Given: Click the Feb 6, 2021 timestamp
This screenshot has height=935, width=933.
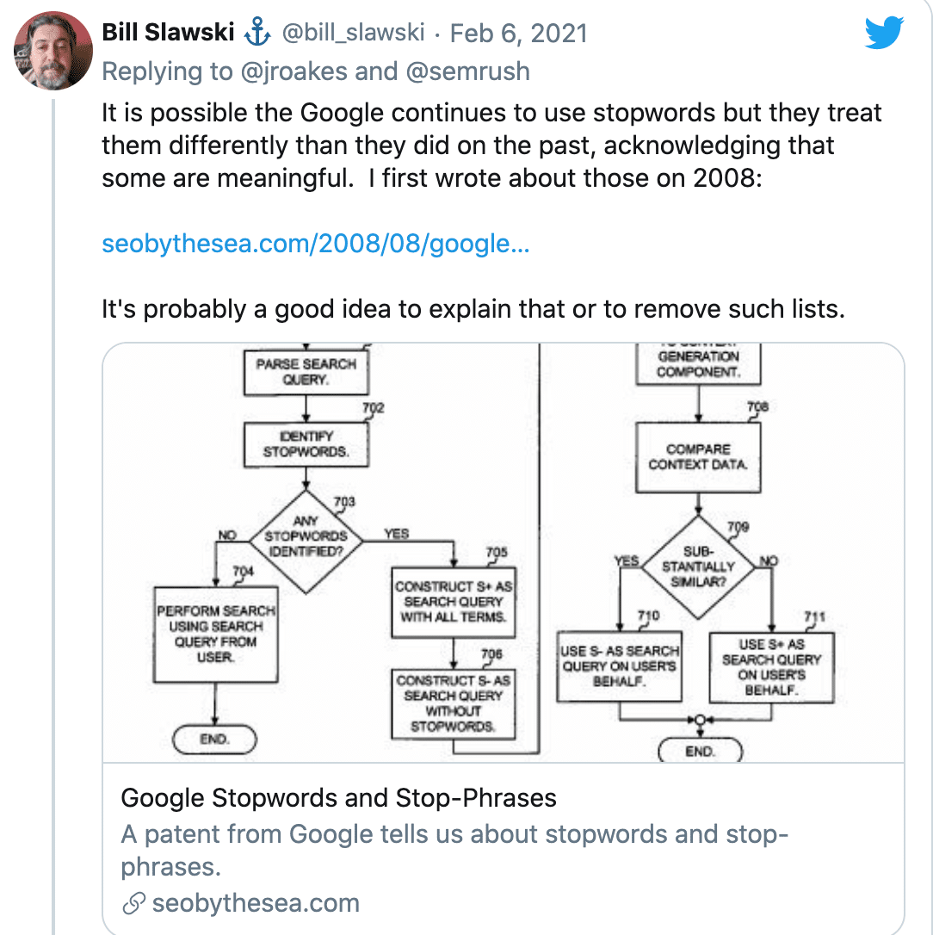Looking at the screenshot, I should pyautogui.click(x=519, y=33).
